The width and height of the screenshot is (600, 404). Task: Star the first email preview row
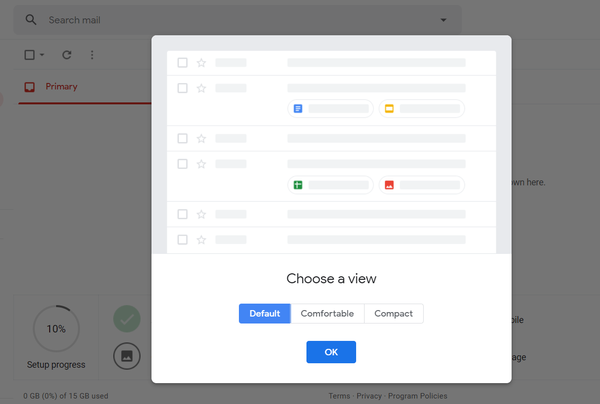pyautogui.click(x=201, y=63)
